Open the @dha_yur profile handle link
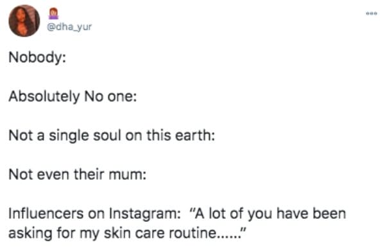Image resolution: width=385 pixels, height=249 pixels. coord(69,27)
